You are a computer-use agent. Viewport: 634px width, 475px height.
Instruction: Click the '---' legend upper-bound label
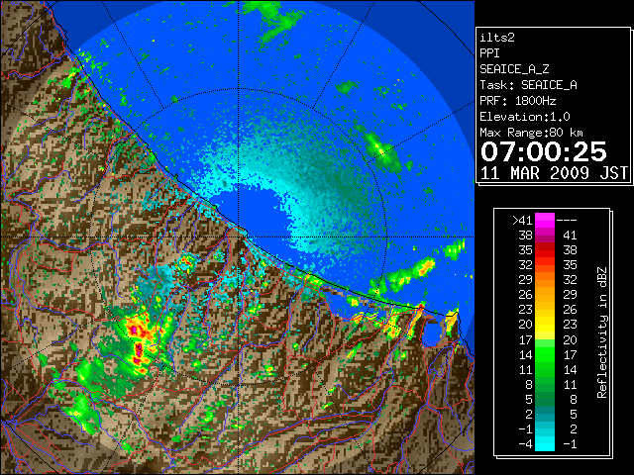tap(567, 221)
